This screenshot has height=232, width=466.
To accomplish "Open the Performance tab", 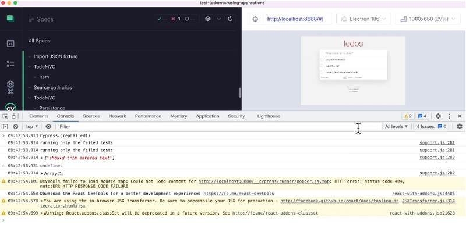I will pos(148,116).
